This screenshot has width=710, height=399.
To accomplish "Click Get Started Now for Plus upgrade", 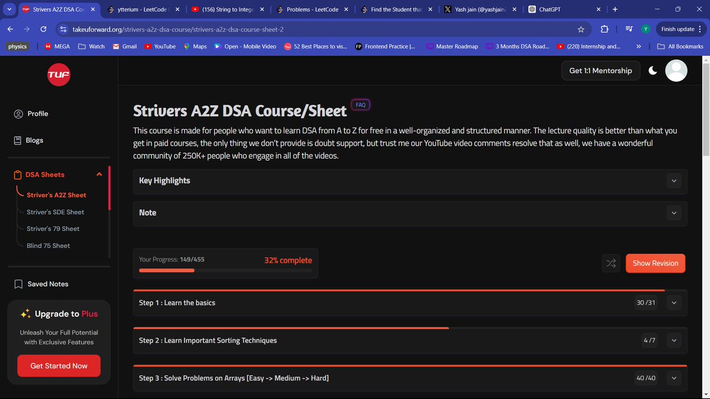I will click(59, 365).
